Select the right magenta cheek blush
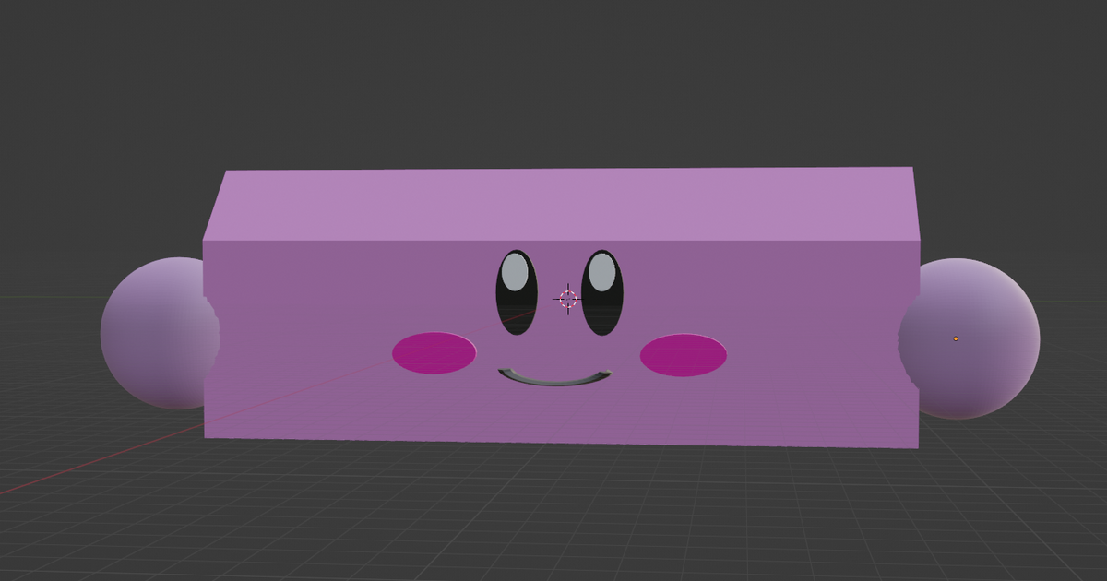This screenshot has height=581, width=1107. point(683,355)
